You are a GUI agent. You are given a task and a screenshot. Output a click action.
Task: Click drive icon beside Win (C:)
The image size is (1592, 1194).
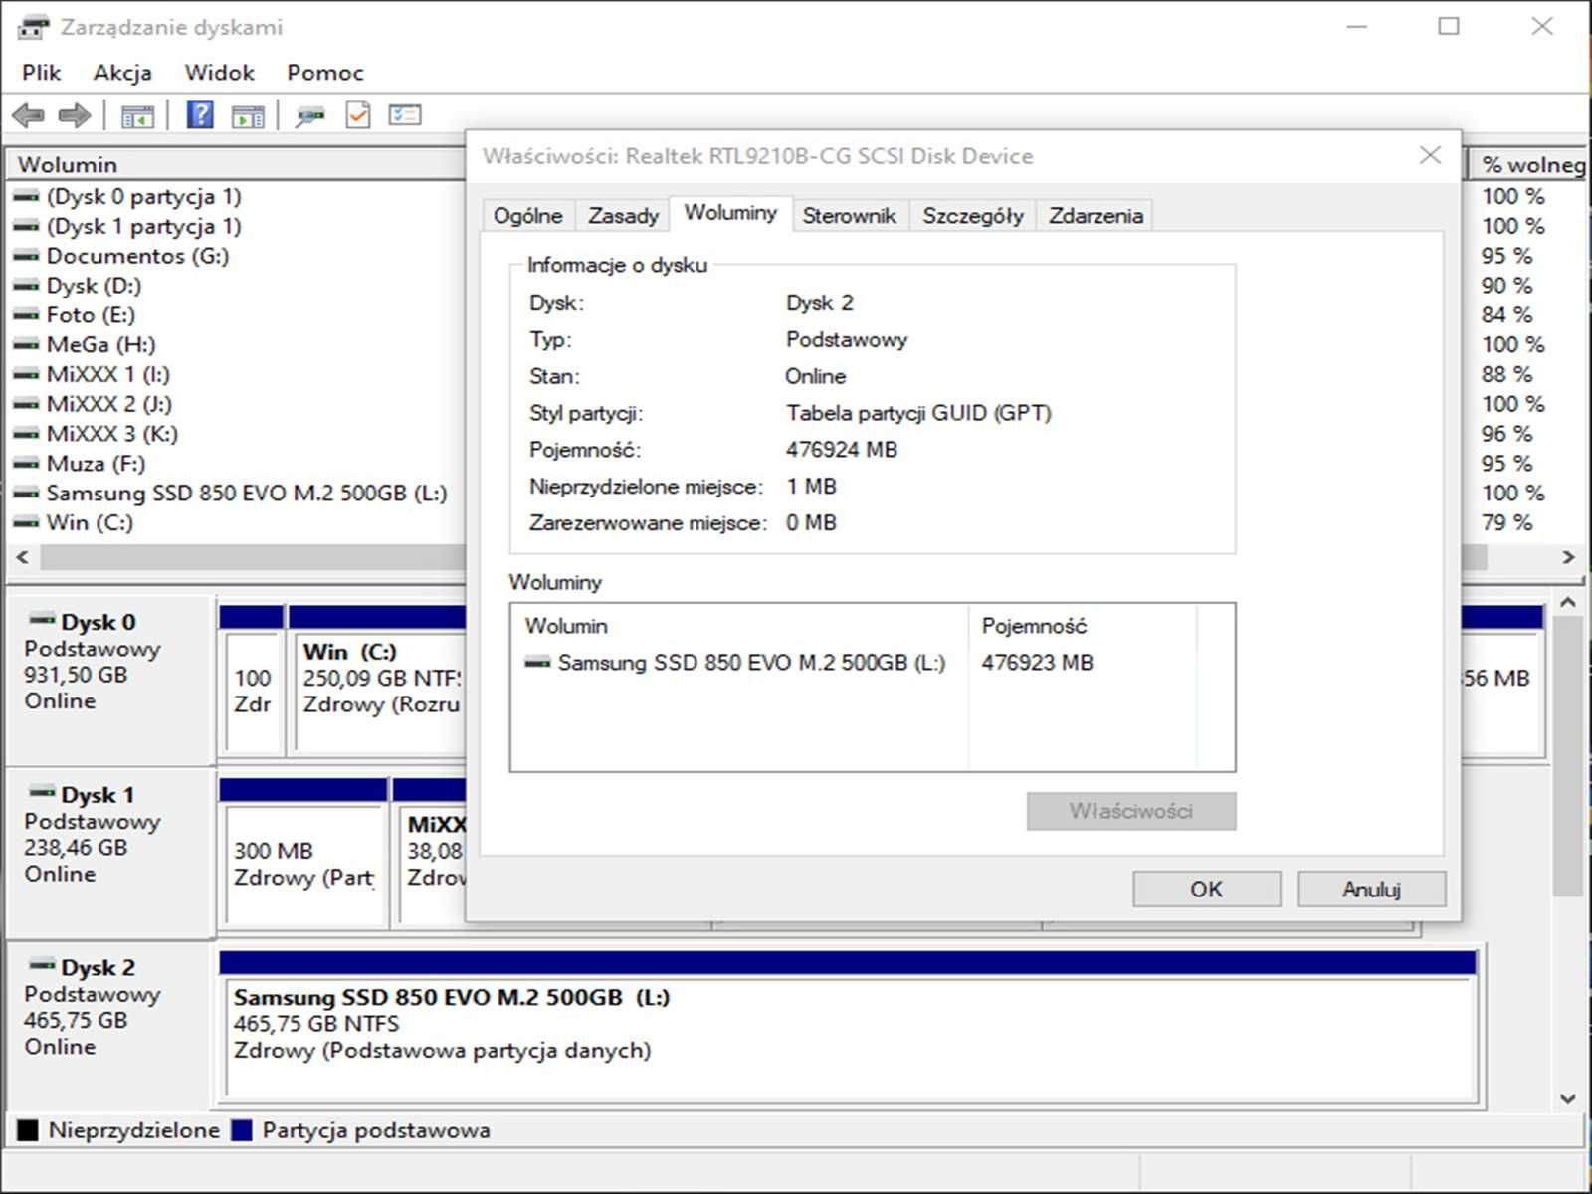26,522
